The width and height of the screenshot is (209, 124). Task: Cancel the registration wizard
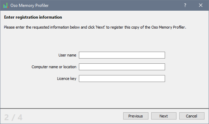tap(192, 116)
